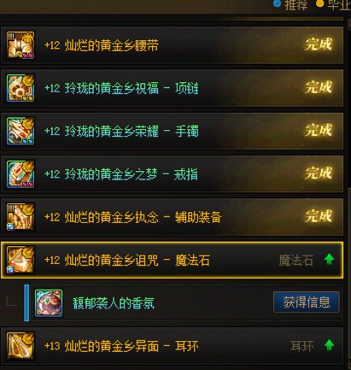Select the blue 推荐 legend dot

(x=277, y=3)
